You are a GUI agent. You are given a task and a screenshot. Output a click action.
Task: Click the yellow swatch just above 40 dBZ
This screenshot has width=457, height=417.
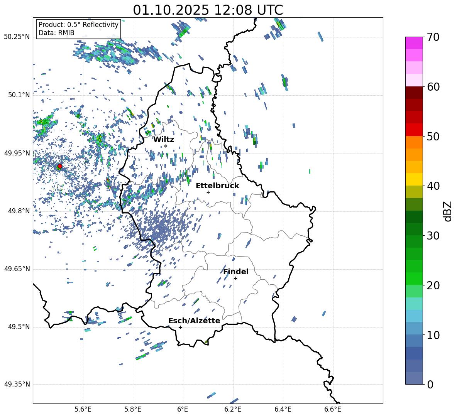(414, 179)
